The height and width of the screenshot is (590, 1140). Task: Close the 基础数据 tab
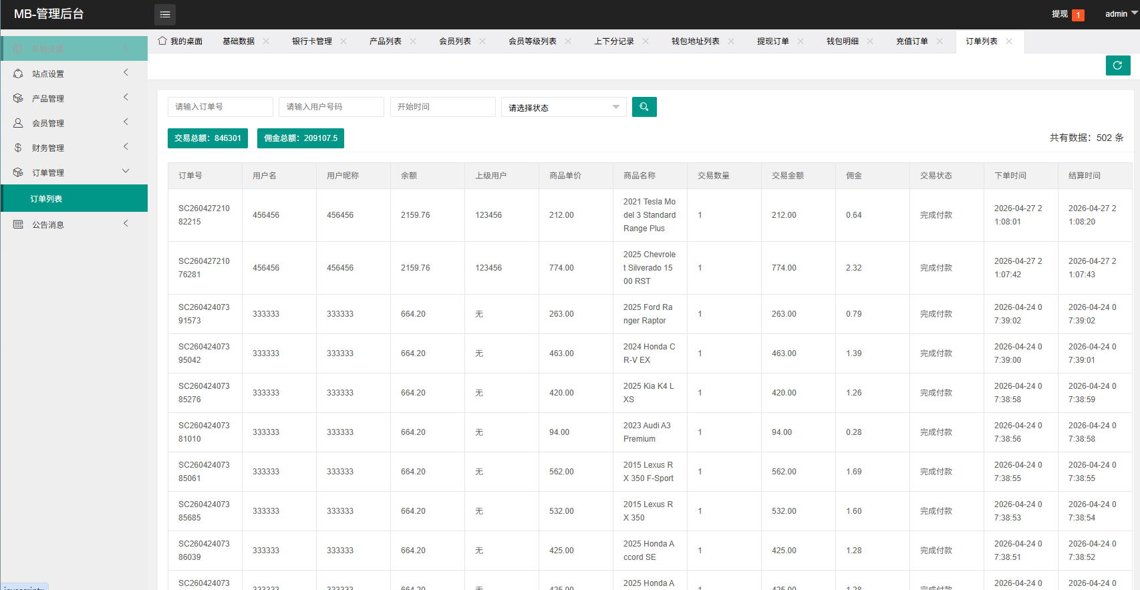point(266,41)
